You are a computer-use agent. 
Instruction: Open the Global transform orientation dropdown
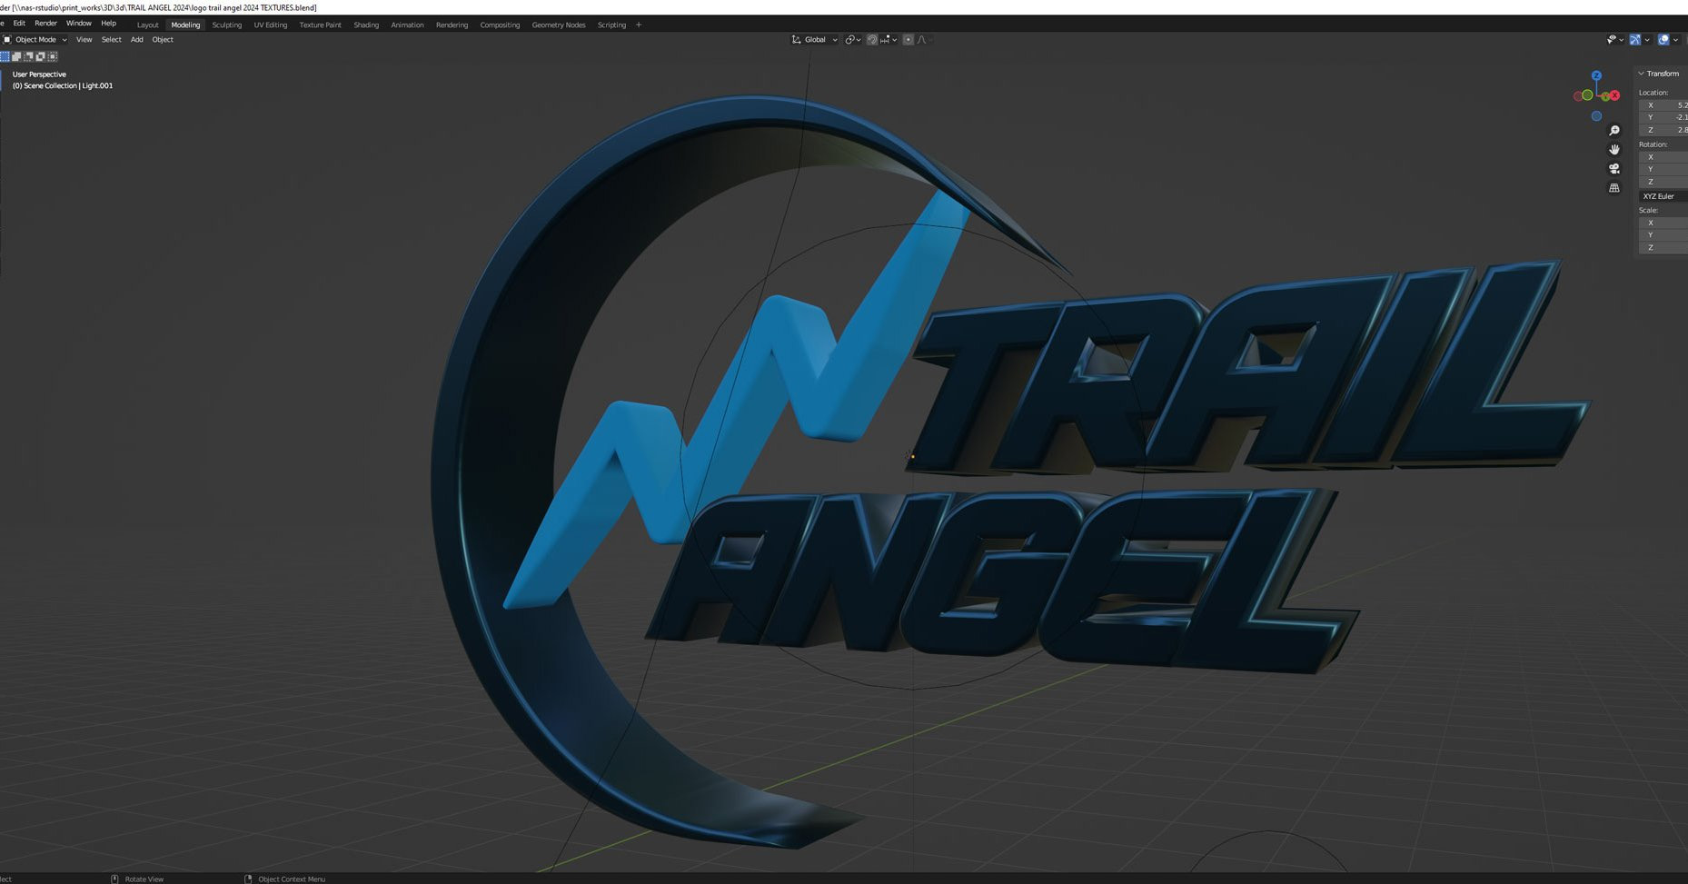point(815,40)
